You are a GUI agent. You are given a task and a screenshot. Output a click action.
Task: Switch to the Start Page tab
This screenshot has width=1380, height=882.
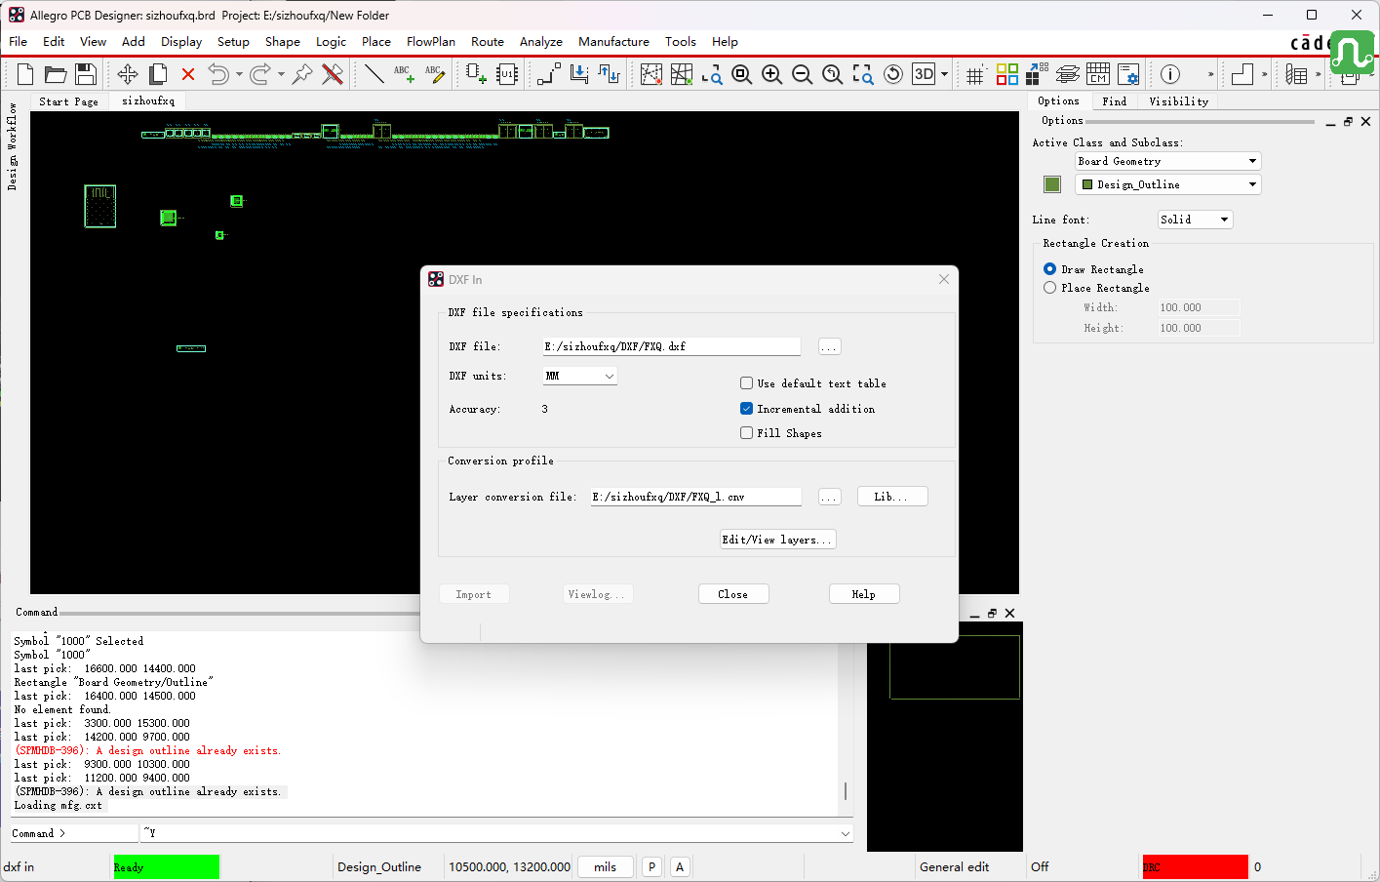pyautogui.click(x=68, y=101)
